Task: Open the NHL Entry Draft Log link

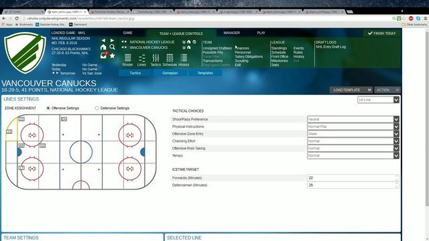Action: [330, 47]
